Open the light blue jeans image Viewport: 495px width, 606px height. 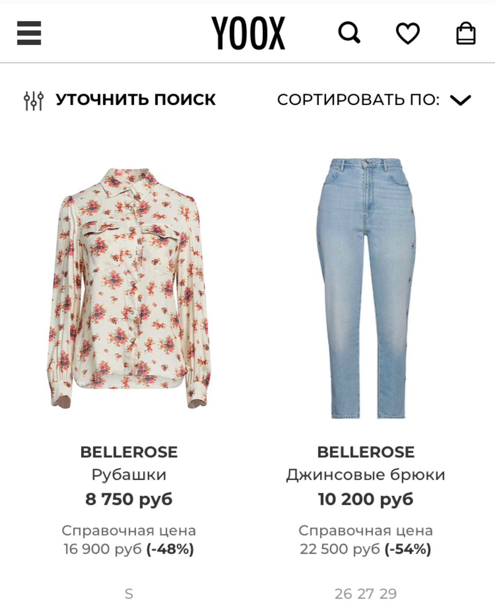366,288
